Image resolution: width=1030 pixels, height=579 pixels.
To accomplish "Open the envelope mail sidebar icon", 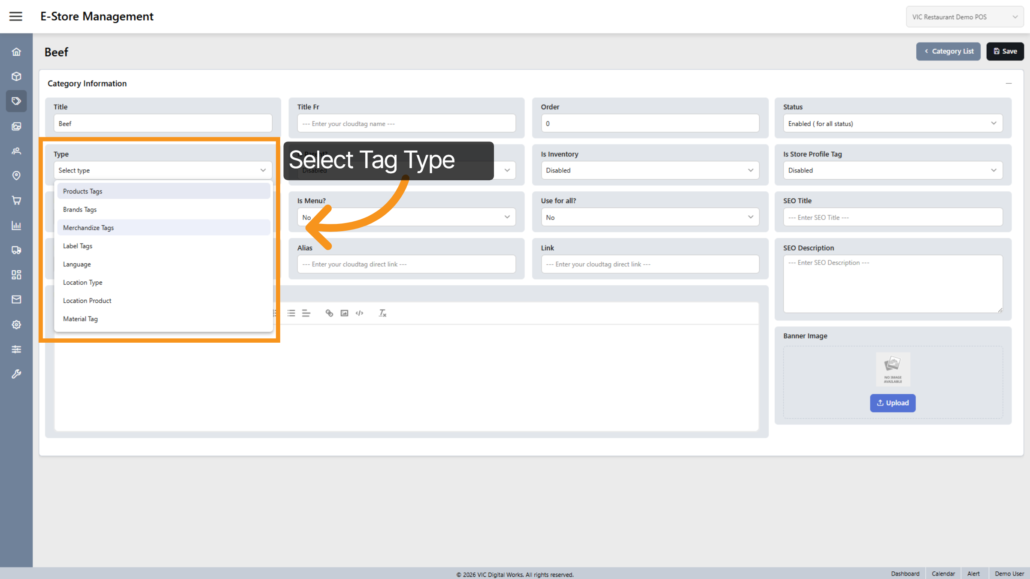I will 16,299.
